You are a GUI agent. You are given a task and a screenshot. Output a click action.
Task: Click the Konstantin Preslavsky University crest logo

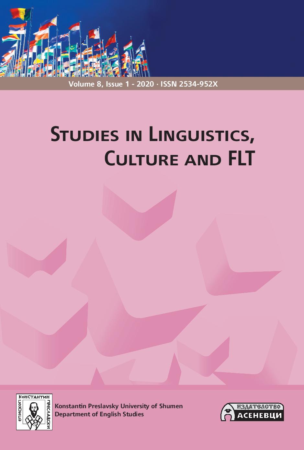pyautogui.click(x=34, y=411)
